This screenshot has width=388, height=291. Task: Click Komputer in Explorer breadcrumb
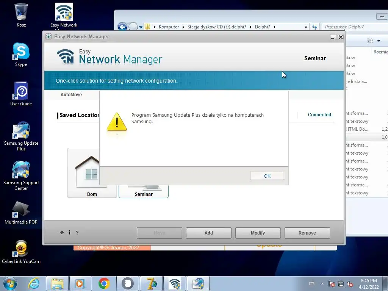(x=169, y=27)
